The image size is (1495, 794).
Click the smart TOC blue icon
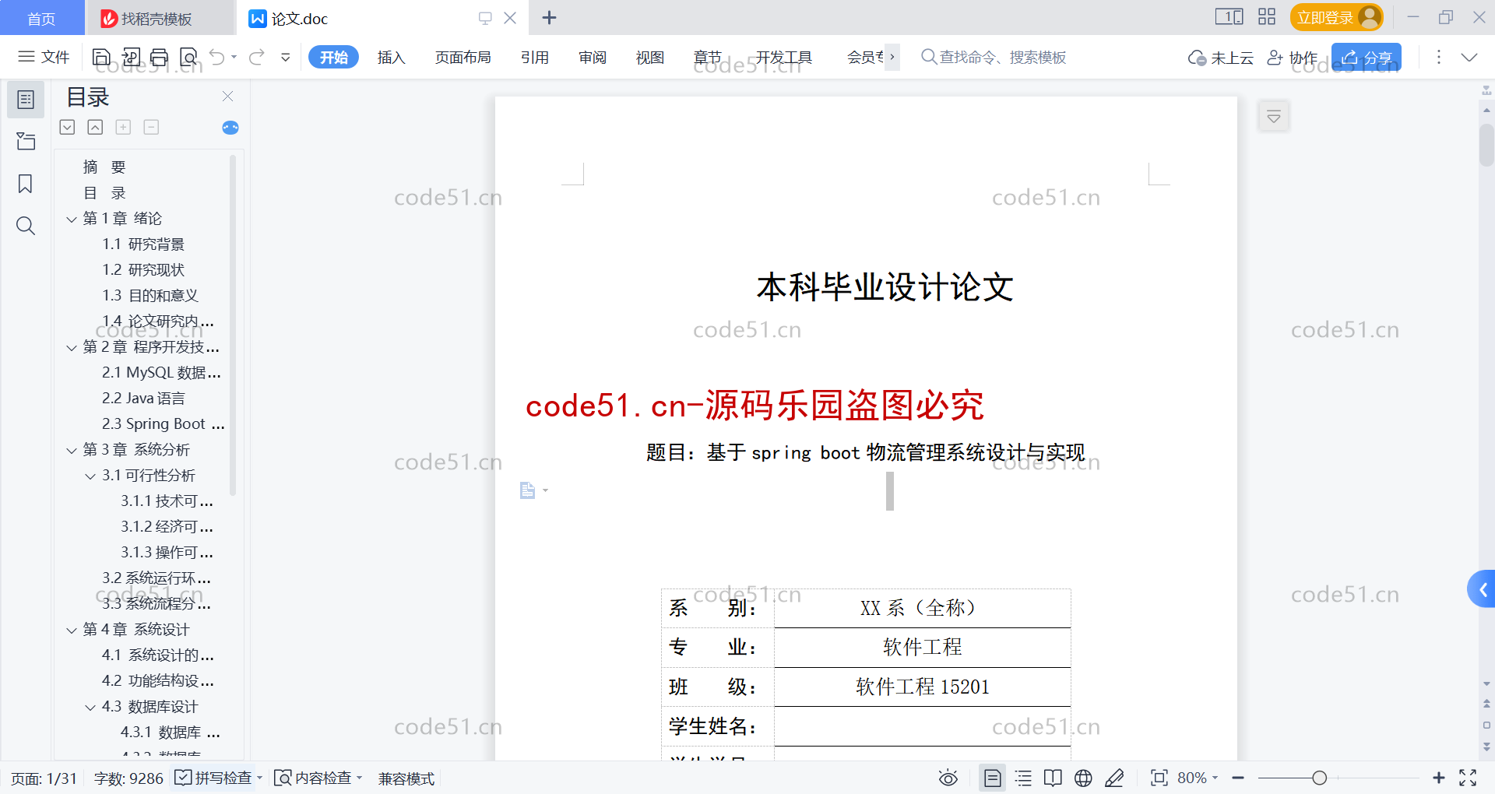pyautogui.click(x=230, y=127)
